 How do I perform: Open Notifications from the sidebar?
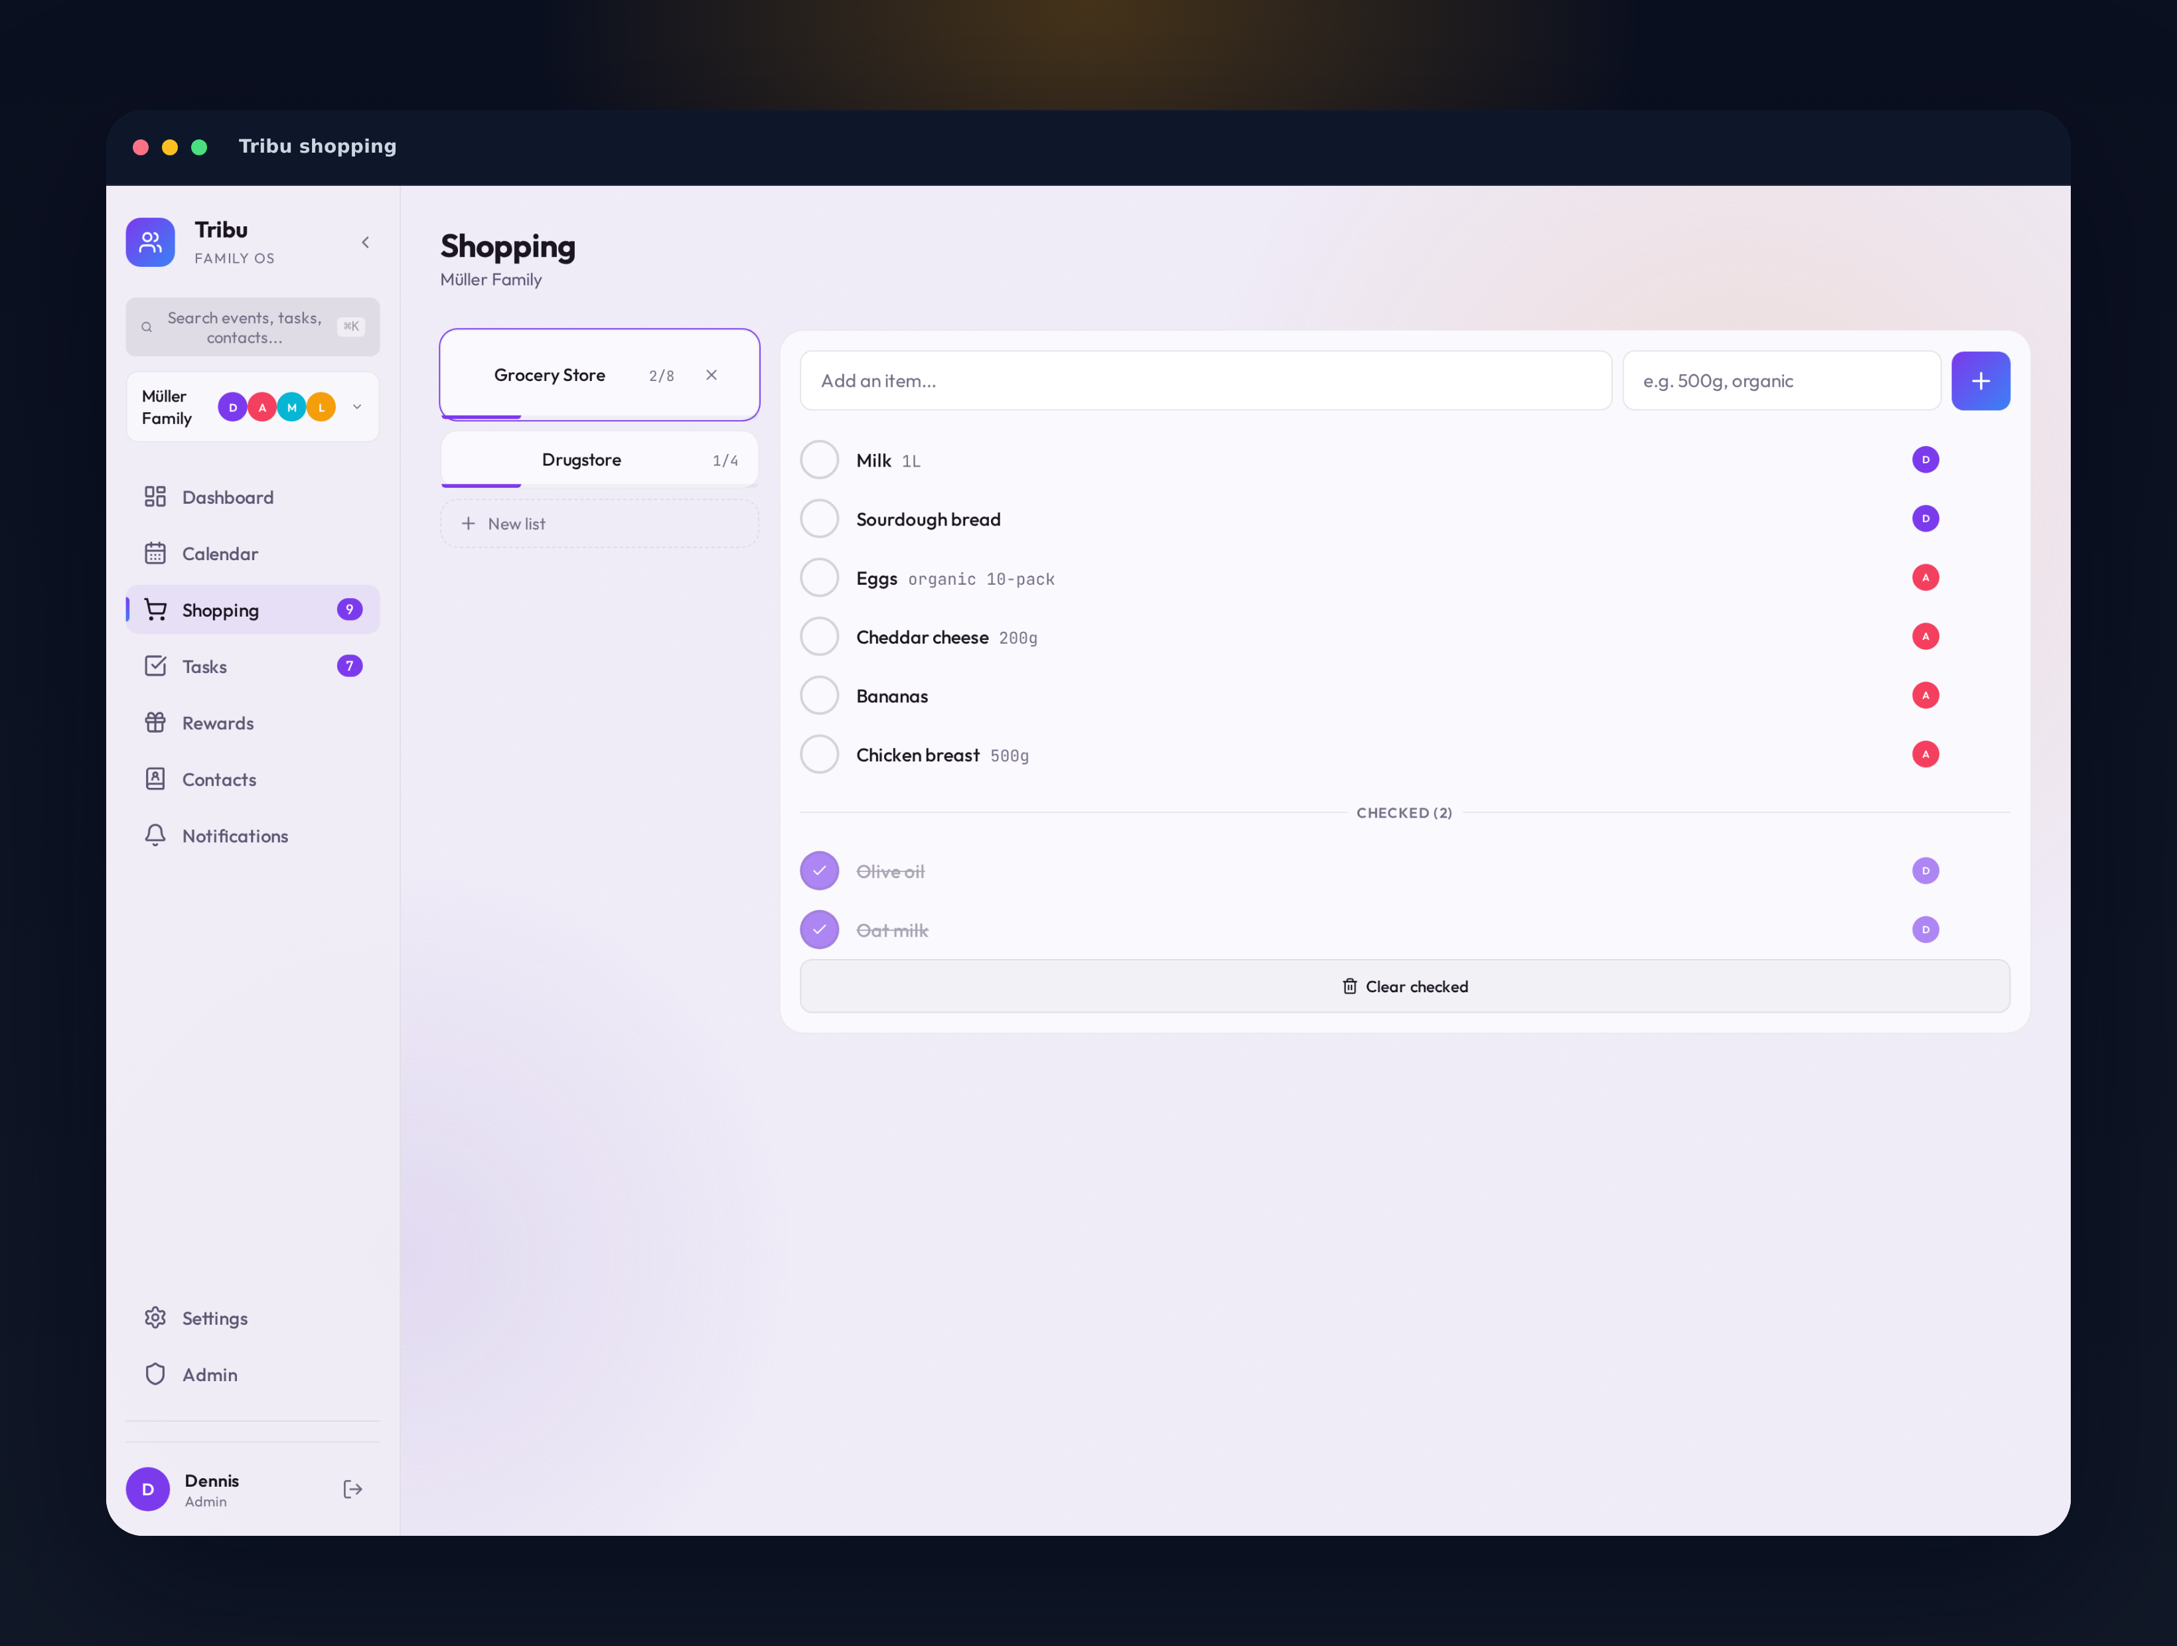point(253,836)
